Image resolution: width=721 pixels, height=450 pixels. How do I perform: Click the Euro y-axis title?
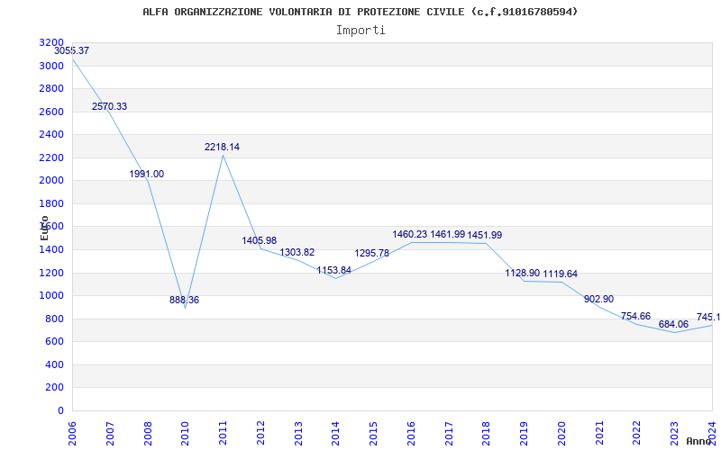(44, 228)
